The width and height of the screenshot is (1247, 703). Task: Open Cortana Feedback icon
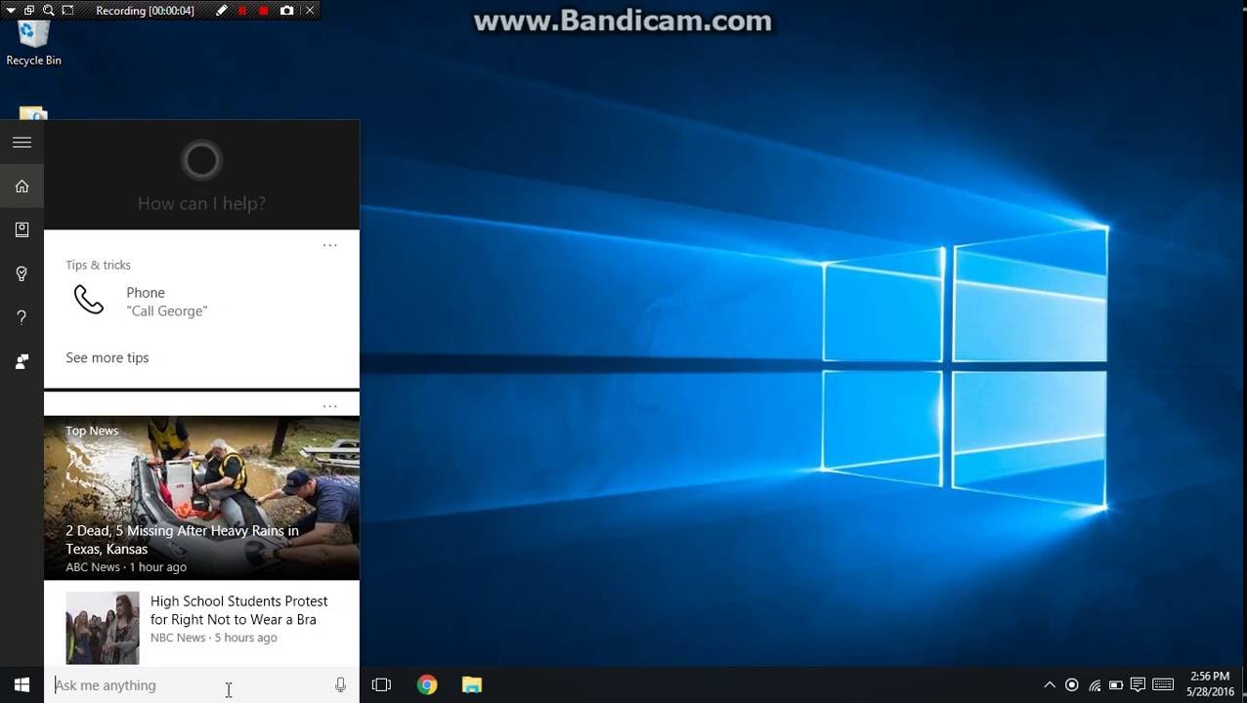tap(21, 361)
